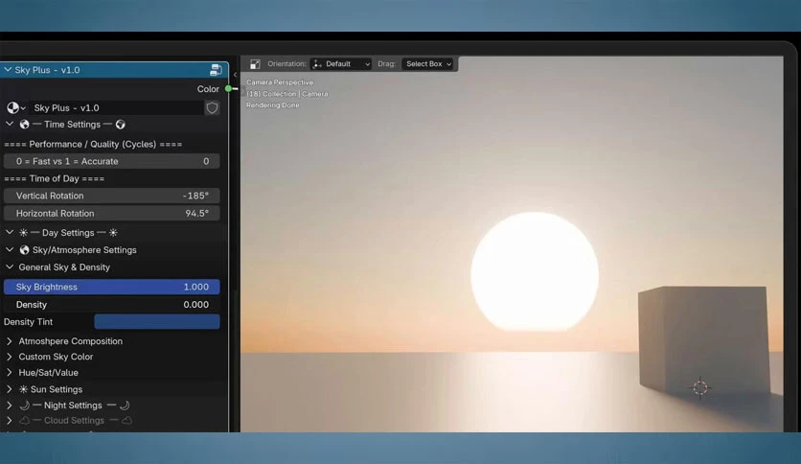
Task: Click the moon icon left of Night Settings
Action: (x=24, y=406)
